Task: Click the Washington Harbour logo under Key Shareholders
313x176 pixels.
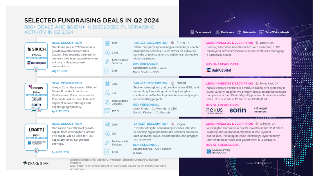Action: pyautogui.click(x=218, y=151)
